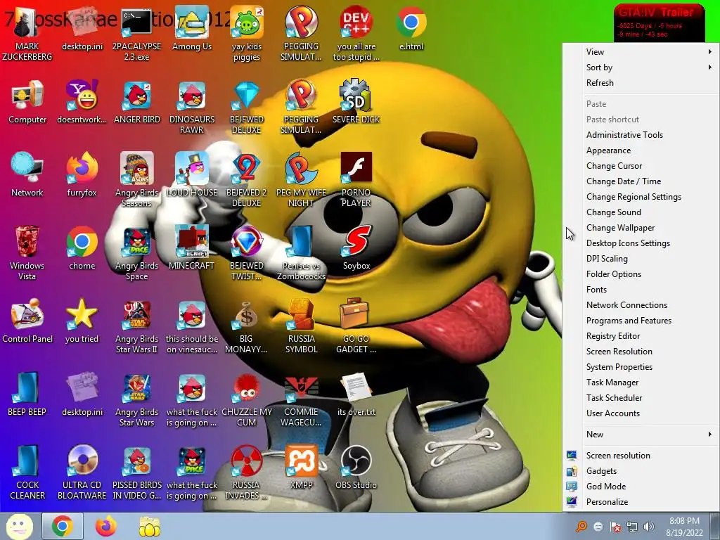720x540 pixels.
Task: Click the smiley Start button
Action: [x=19, y=526]
